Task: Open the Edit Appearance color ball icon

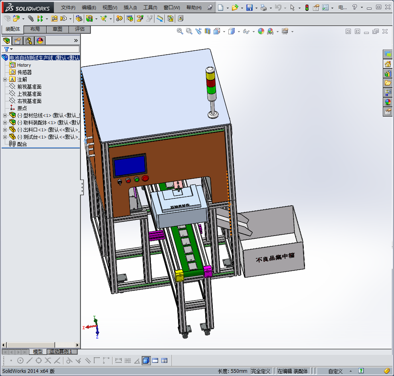Action: [261, 31]
